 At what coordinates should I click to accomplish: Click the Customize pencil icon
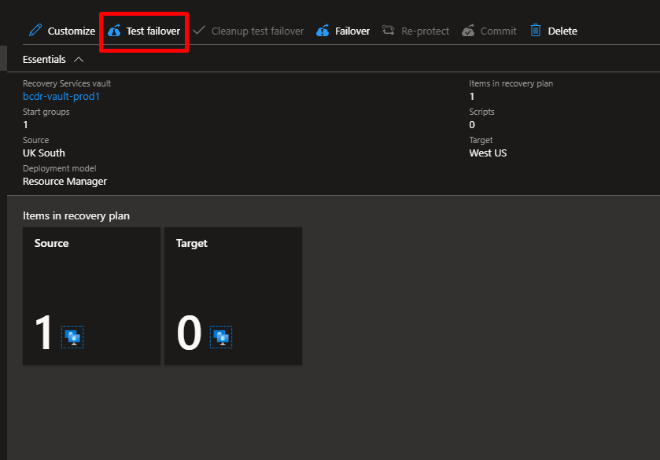35,31
